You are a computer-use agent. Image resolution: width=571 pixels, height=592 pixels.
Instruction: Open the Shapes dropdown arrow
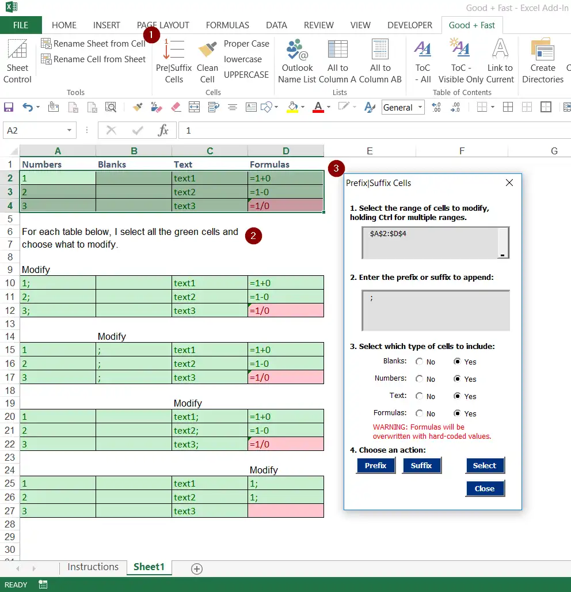click(x=276, y=108)
